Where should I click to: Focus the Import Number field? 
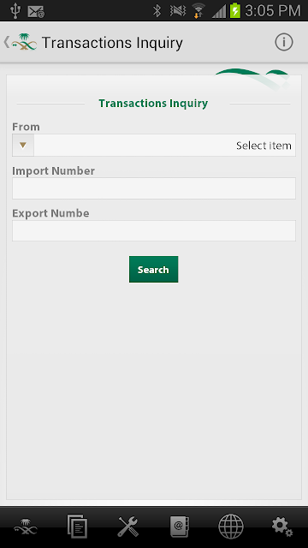[154, 188]
